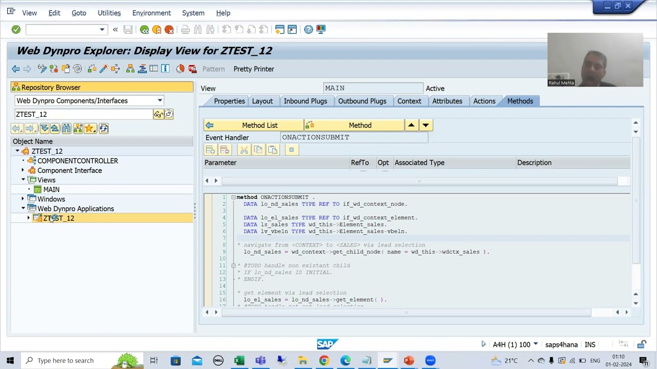The image size is (657, 369).
Task: Open the Utilities menu
Action: pos(109,13)
